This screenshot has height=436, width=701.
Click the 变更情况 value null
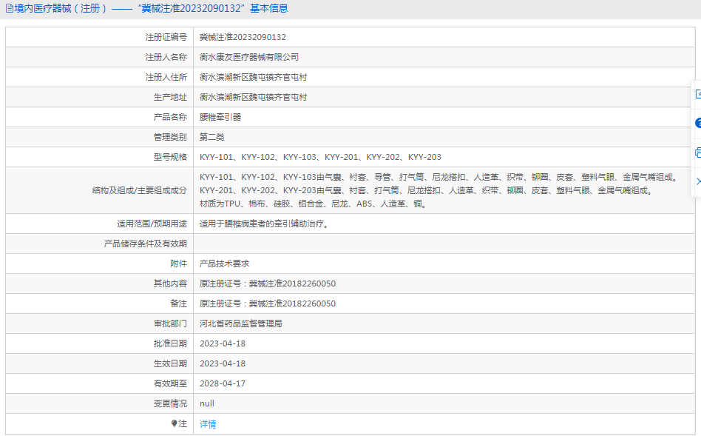(x=207, y=403)
